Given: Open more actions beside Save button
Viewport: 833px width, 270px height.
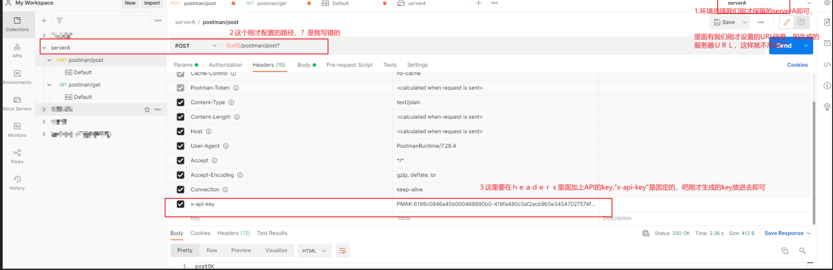Looking at the screenshot, I should pyautogui.click(x=761, y=22).
